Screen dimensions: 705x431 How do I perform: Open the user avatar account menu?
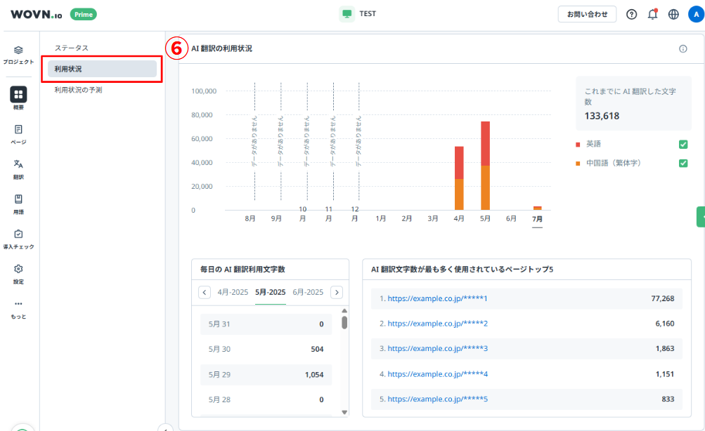pos(695,14)
